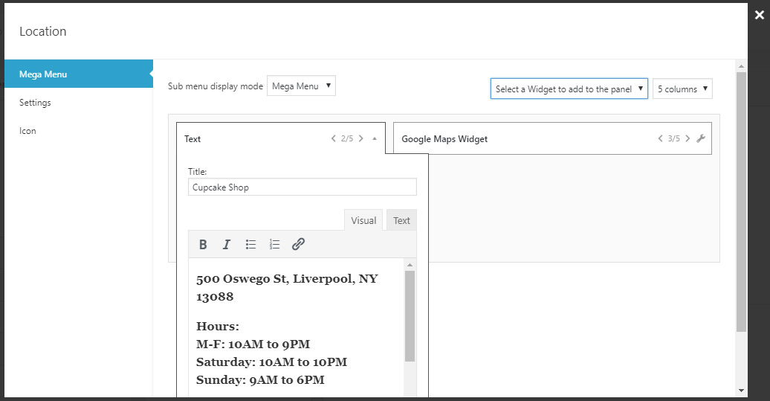770x401 pixels.
Task: Expand Google Maps Widget with right arrow
Action: click(x=687, y=138)
